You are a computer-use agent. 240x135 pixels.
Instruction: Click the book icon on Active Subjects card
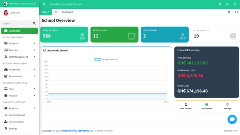point(233,36)
